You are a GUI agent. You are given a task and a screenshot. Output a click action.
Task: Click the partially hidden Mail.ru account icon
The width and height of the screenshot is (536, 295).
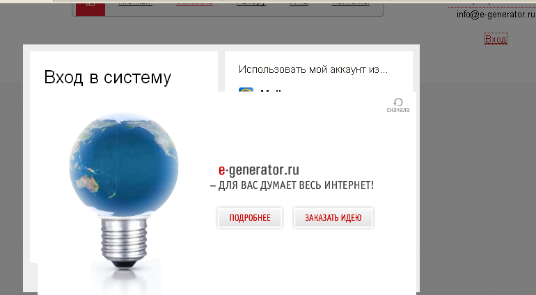pyautogui.click(x=246, y=90)
